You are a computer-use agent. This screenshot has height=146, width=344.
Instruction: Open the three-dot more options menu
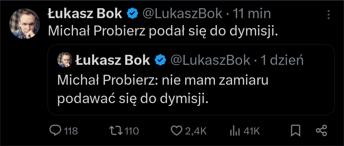[329, 14]
